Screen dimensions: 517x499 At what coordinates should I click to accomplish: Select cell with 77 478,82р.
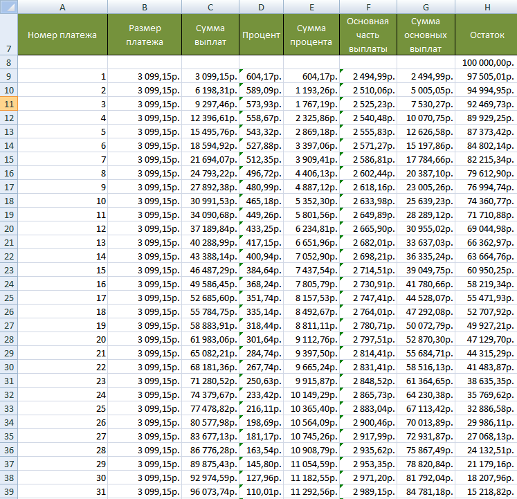(210, 408)
